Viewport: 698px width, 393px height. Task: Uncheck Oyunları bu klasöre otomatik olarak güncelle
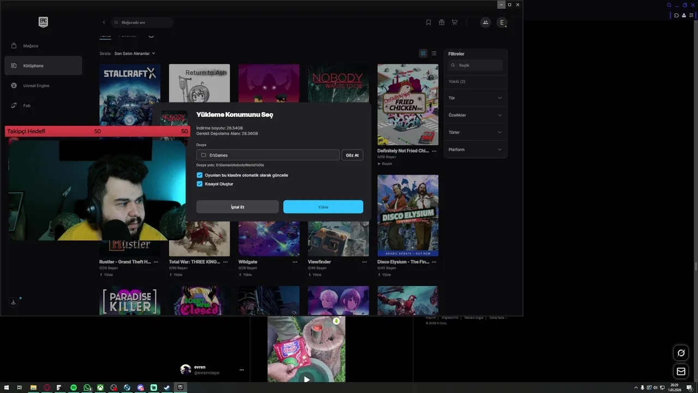point(200,175)
